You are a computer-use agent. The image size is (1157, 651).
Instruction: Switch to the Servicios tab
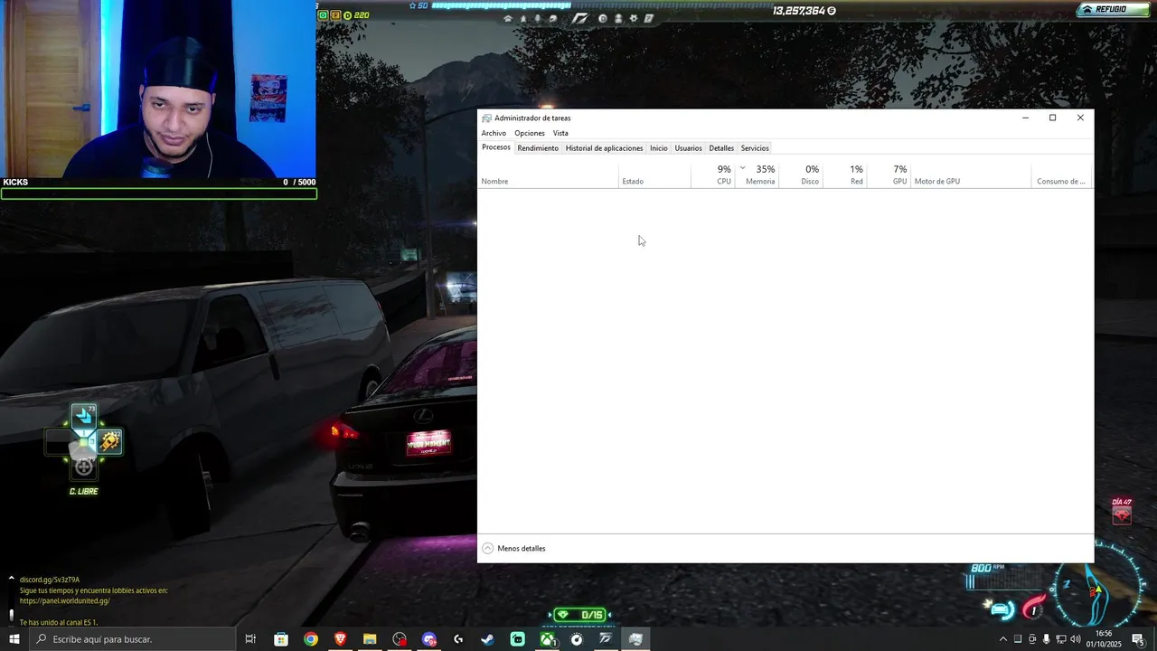[x=755, y=148]
